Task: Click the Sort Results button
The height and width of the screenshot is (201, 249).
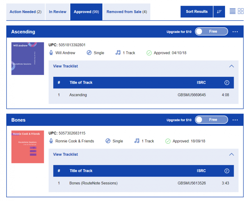Action: [196, 11]
